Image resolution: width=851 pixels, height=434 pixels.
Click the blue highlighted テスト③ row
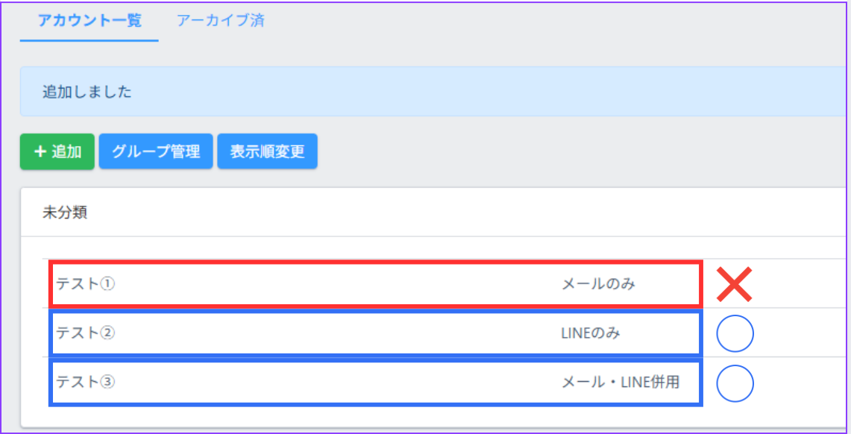click(336, 383)
